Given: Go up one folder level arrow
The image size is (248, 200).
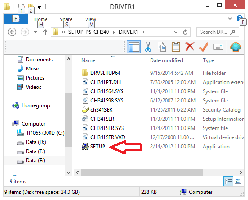Looking at the screenshot, I should [45, 32].
